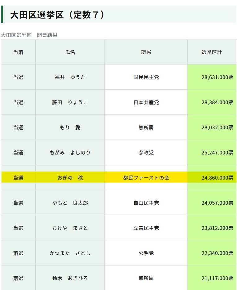
Task: Click 当選 in おけや まさと's row
Action: pos(18,228)
